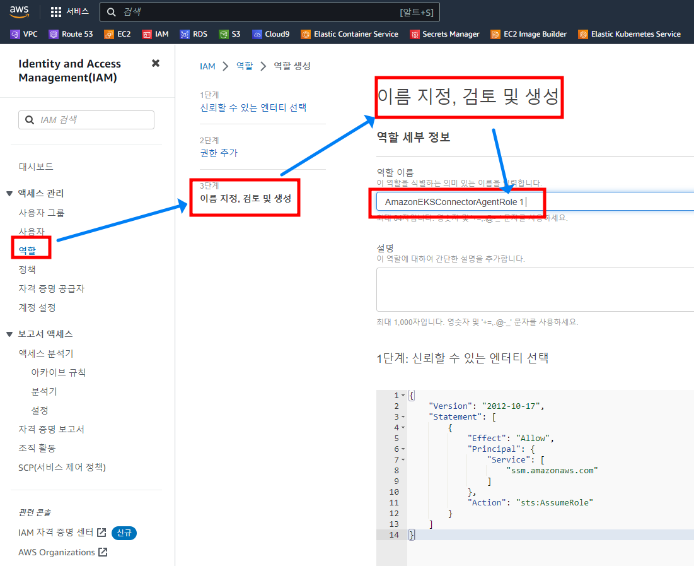
Task: Open 사용자 in the sidebar
Action: (32, 232)
